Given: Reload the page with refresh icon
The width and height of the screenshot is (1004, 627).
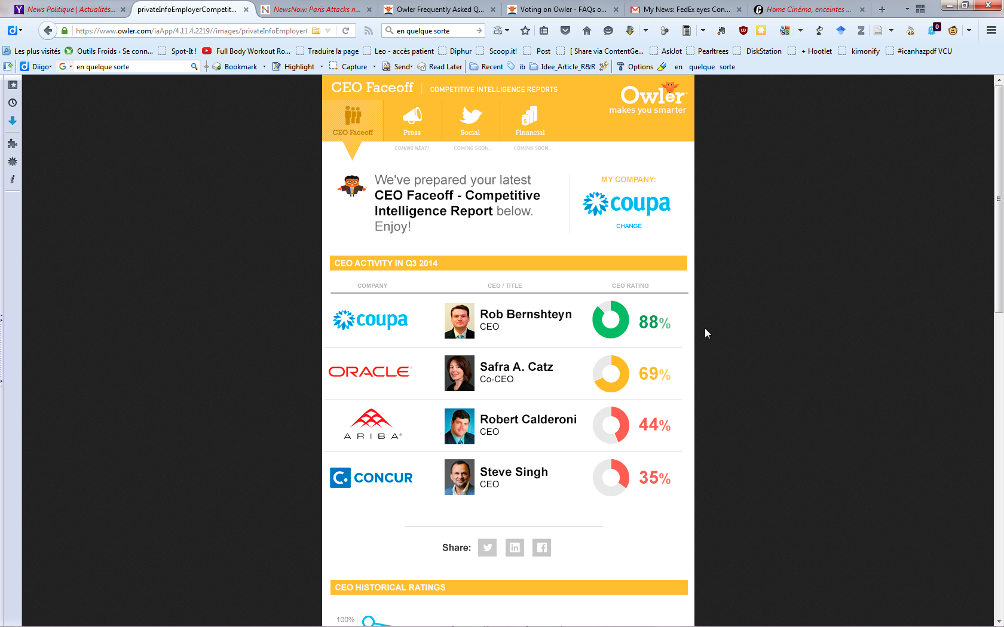Looking at the screenshot, I should click(x=345, y=30).
